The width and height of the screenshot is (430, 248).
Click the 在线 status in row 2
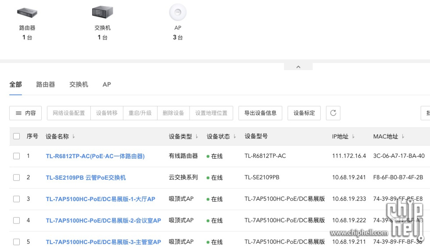215,177
